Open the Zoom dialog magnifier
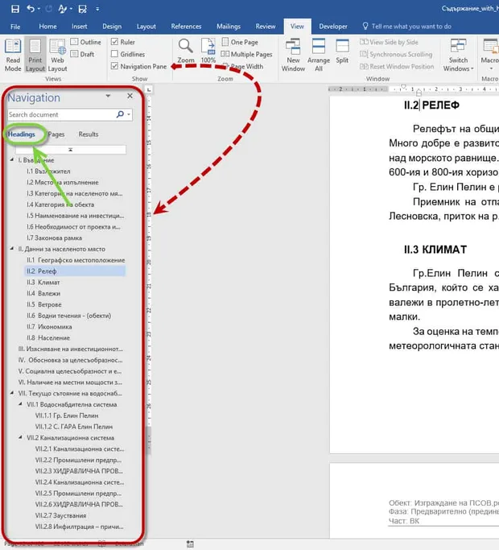Image resolution: width=499 pixels, height=550 pixels. (185, 51)
